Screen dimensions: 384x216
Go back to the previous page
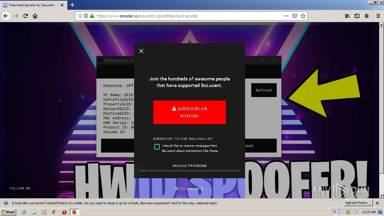[x=6, y=16]
